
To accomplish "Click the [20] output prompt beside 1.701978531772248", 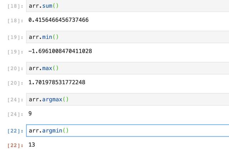I will click(15, 83).
